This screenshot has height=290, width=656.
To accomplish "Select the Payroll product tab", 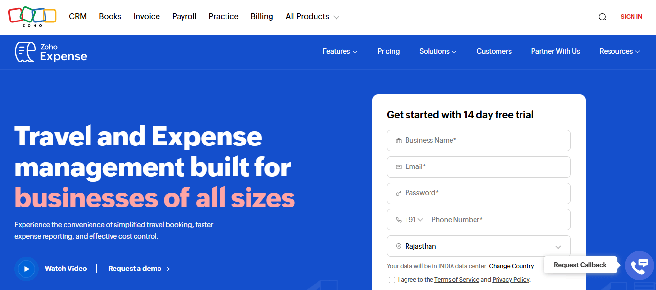I will 184,16.
